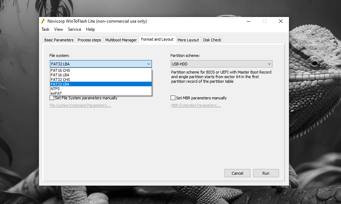Screen dimensions: 341x204
Task: Switch to the Basic Parameters tab
Action: click(59, 40)
